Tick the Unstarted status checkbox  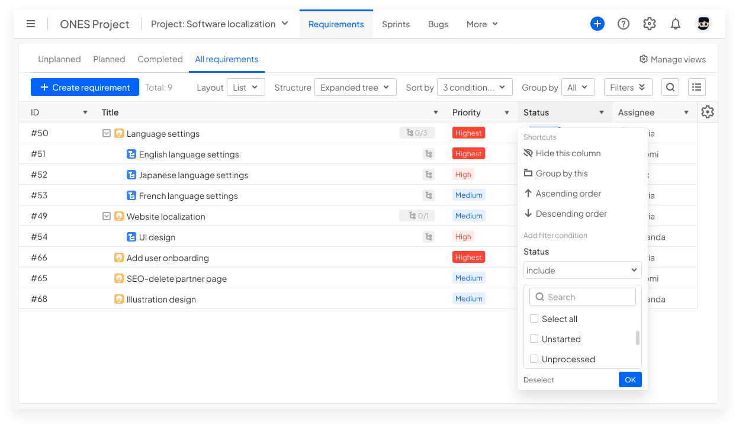(534, 339)
